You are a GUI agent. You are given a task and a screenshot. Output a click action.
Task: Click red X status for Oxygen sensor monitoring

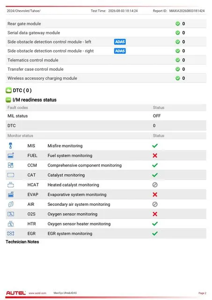coord(155,214)
